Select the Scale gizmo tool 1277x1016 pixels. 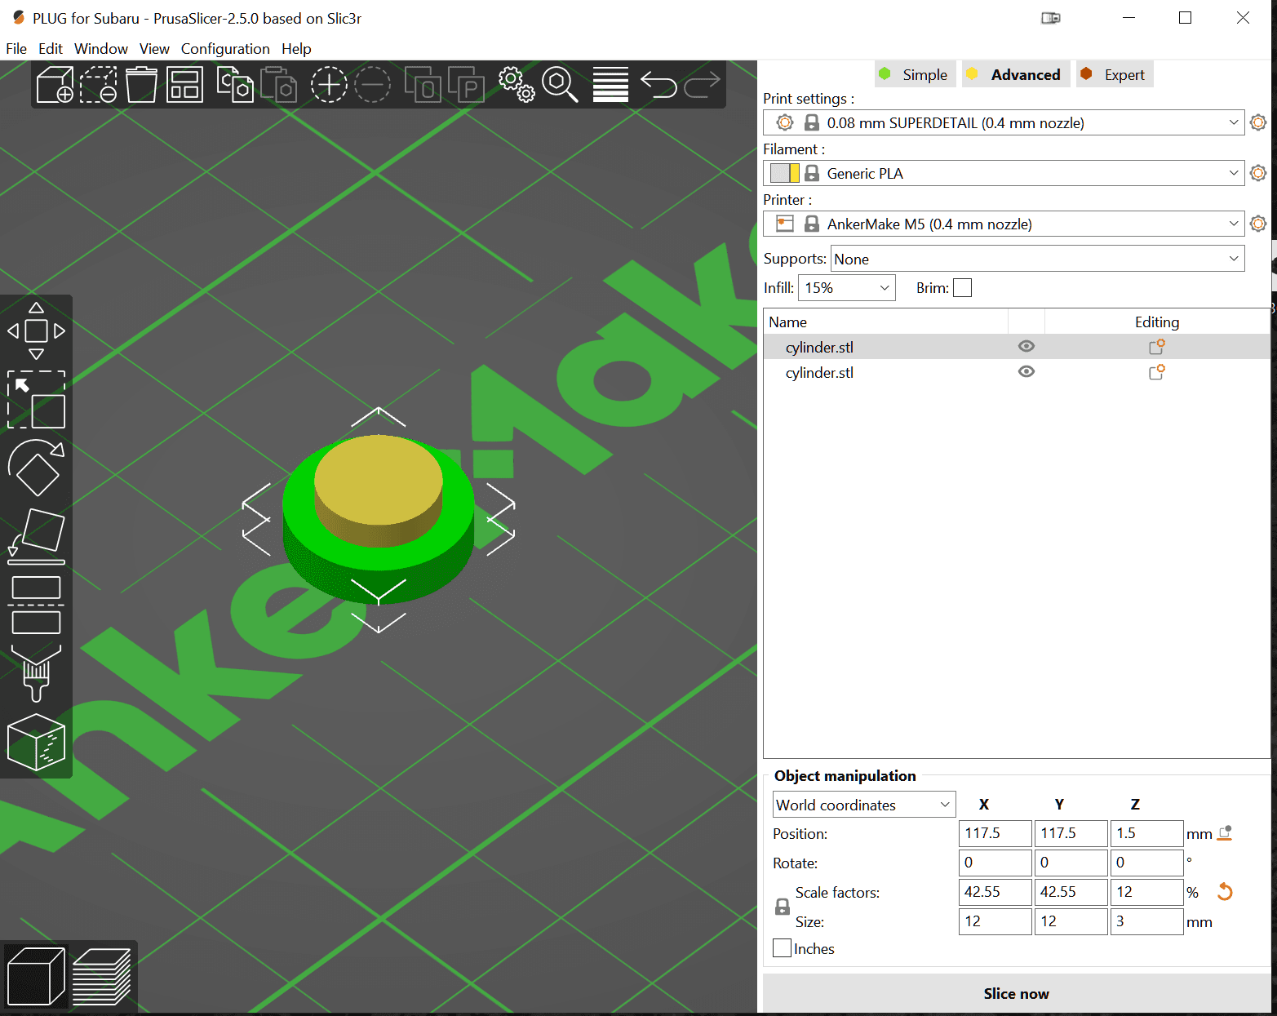click(x=36, y=400)
